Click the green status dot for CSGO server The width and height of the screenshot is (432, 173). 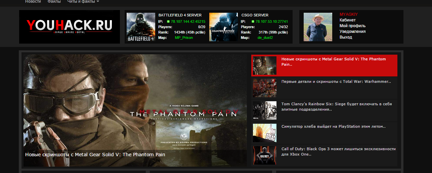[253, 21]
